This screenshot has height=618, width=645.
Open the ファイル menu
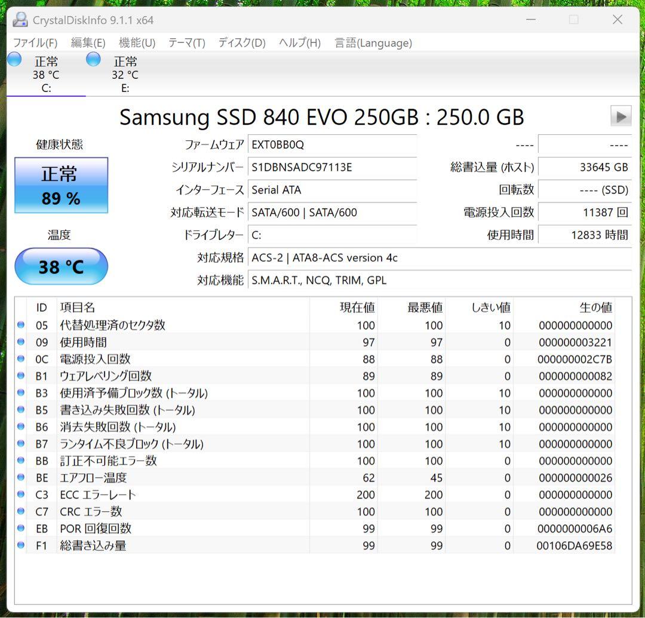[34, 43]
